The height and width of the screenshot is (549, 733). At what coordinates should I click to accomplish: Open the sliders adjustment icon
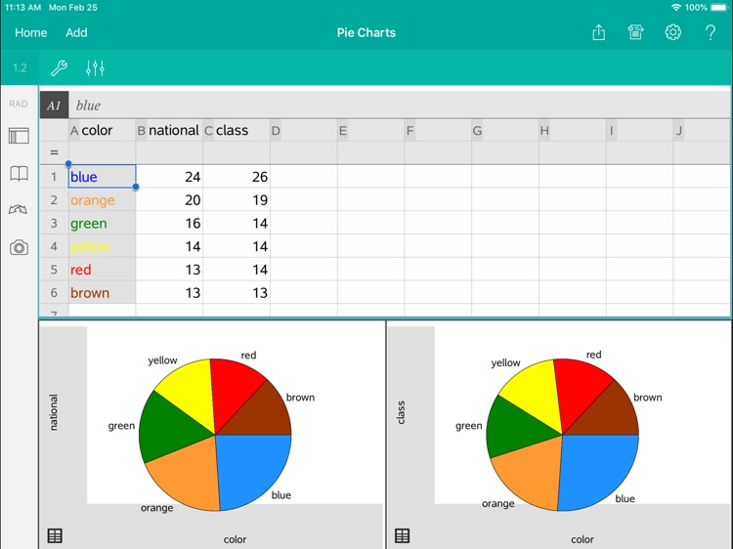95,68
